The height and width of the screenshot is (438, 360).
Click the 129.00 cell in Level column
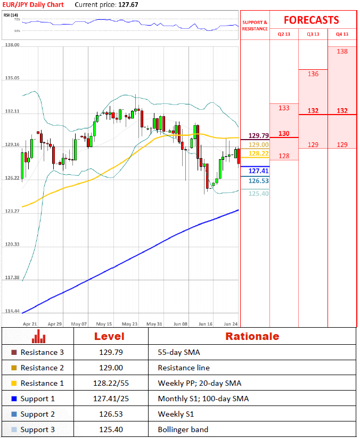click(111, 368)
